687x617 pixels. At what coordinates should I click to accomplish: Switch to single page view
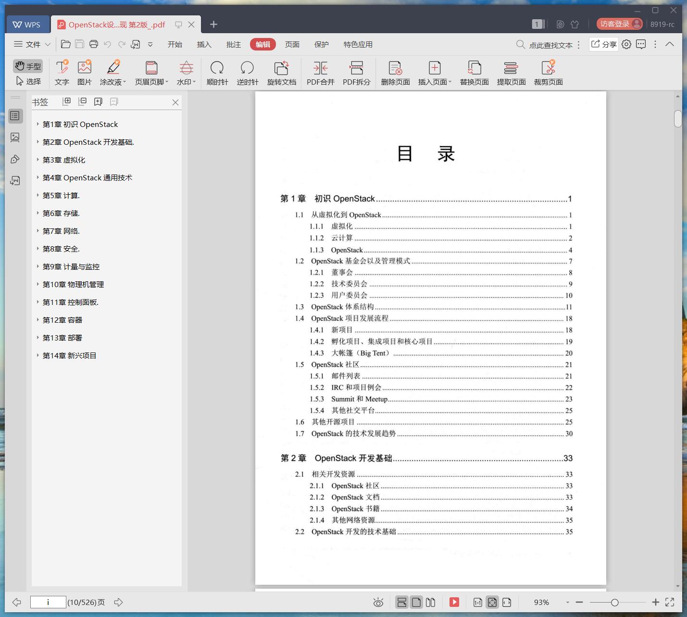tap(416, 602)
